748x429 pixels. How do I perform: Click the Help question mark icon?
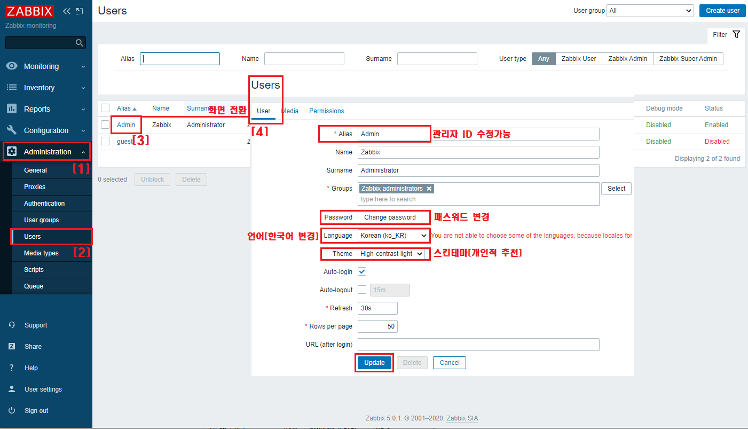12,368
